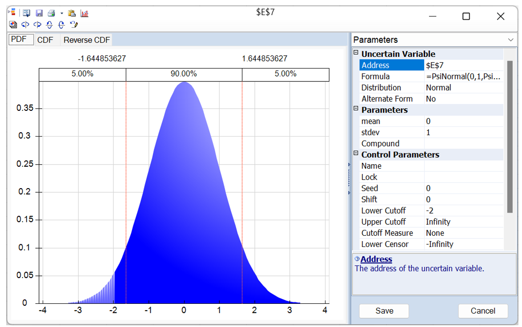522x327 pixels.
Task: Click the copy chart image icon
Action: [13, 24]
